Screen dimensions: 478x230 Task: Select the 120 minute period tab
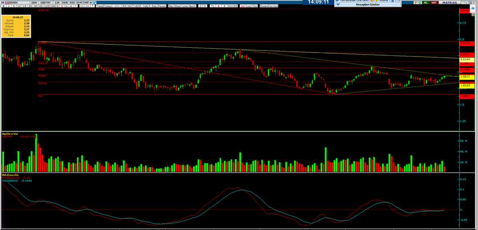pos(47,6)
